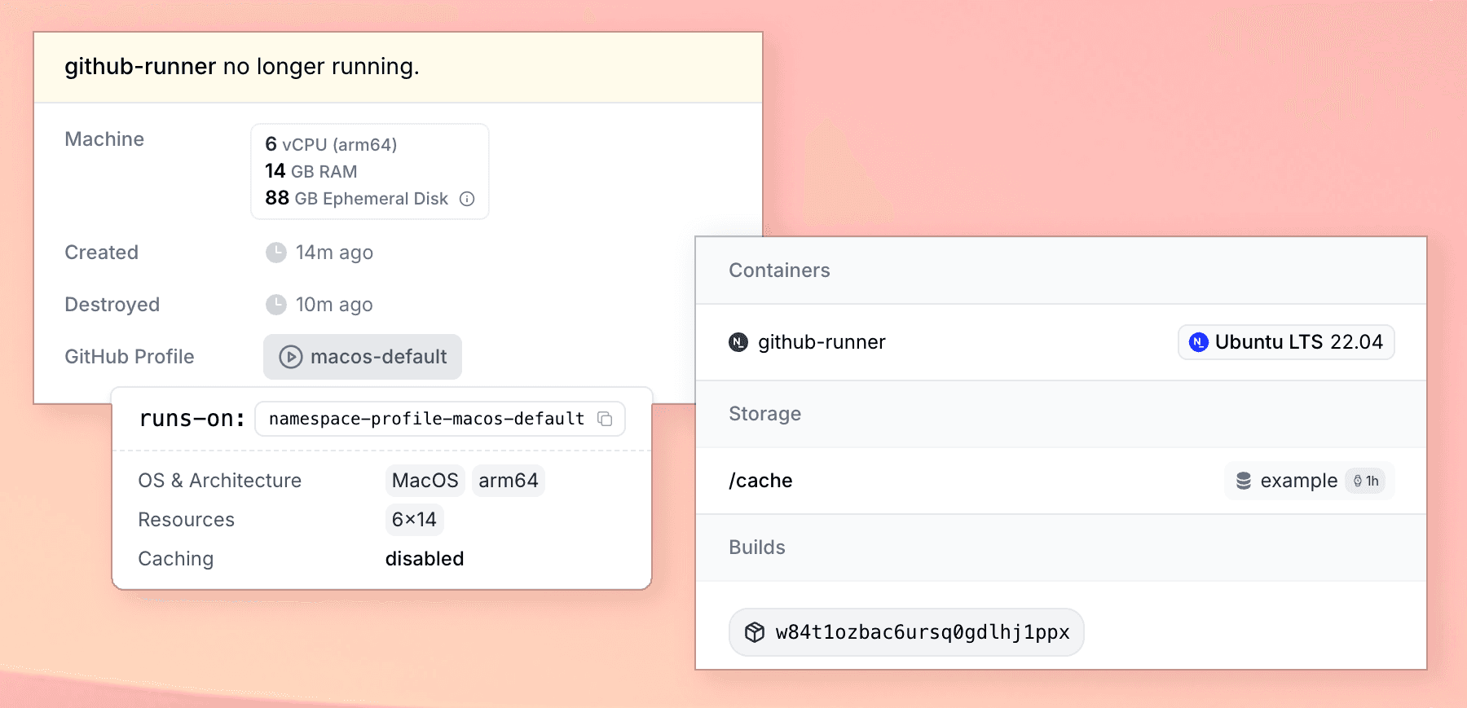1467x708 pixels.
Task: Click the clock icon next to 10m ago
Action: tap(276, 305)
